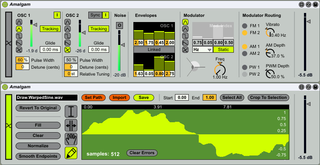Select OSC 2 sawtooth waveform icon
Image resolution: width=320 pixels, height=165 pixels.
(68, 43)
